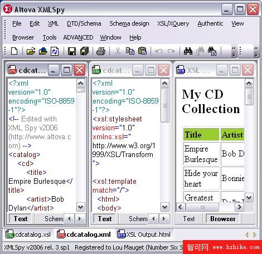This screenshot has height=254, width=262.
Task: Save all files with the stacked disks icon
Action: coord(84,51)
